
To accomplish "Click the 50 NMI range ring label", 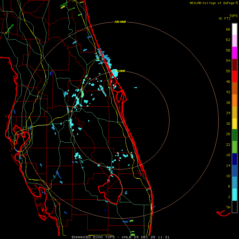I will pos(120,71).
